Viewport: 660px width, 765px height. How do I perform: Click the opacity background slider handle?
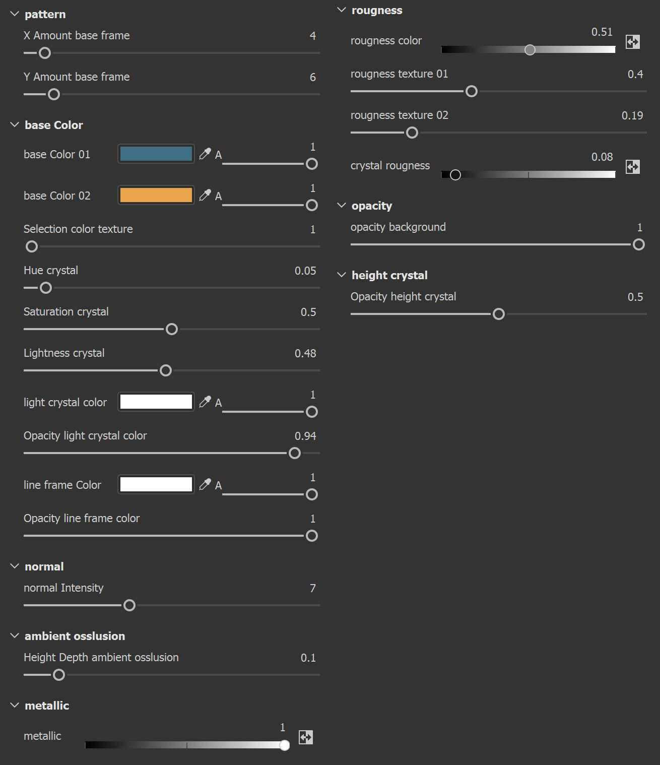coord(639,244)
